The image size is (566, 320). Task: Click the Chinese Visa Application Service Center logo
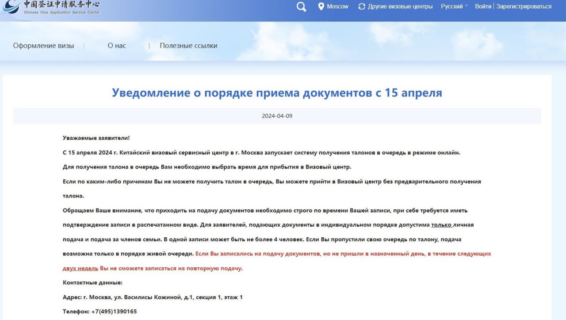52,7
